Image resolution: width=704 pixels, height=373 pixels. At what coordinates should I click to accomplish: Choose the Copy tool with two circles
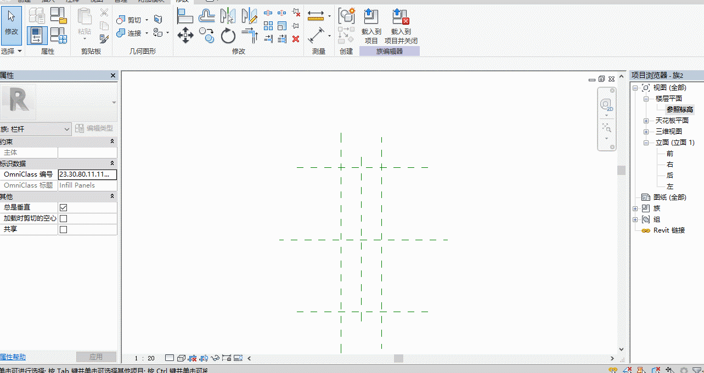(x=207, y=36)
